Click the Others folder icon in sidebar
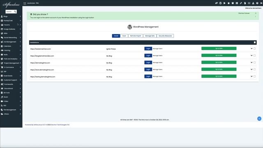Screen dimensions: 263x148 point(2,114)
